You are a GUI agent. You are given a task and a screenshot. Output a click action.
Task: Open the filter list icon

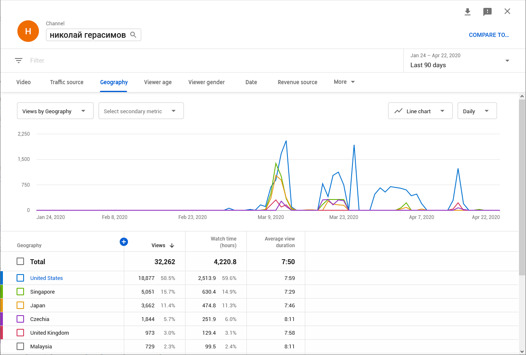tap(19, 61)
